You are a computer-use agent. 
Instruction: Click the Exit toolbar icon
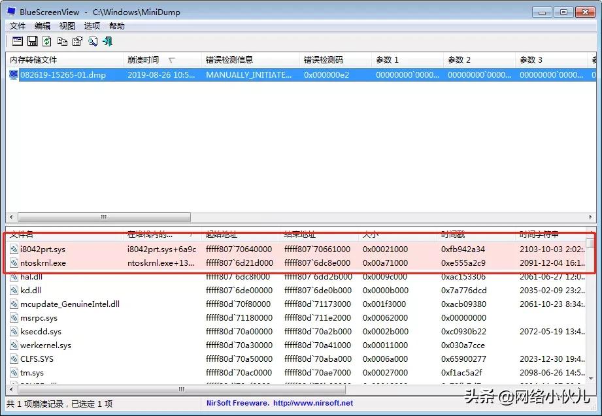pos(108,41)
